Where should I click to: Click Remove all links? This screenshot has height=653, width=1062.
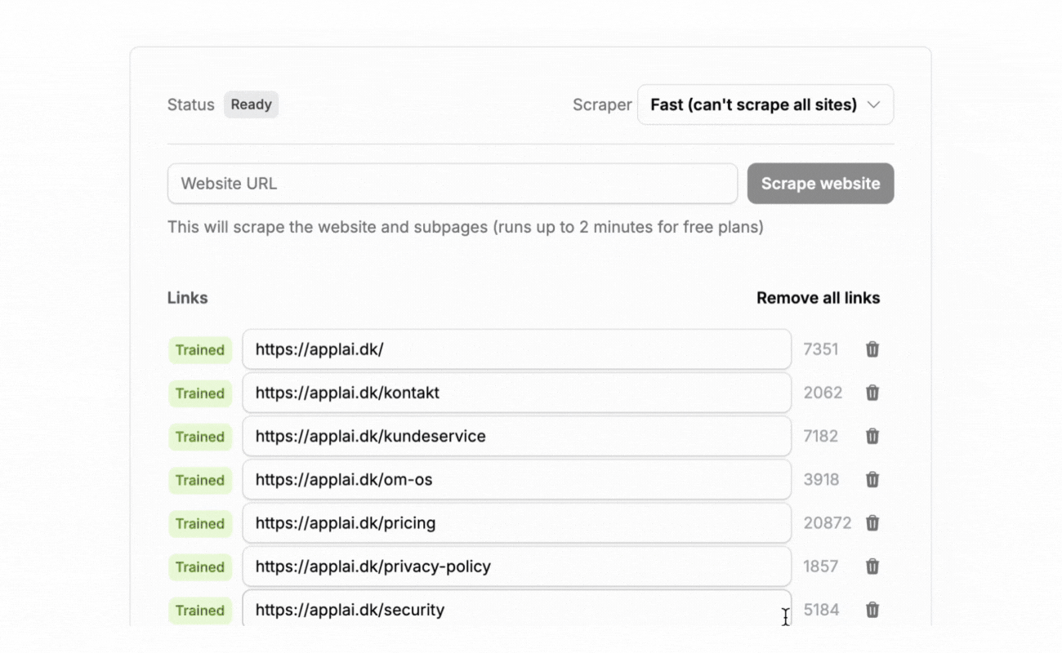coord(818,298)
